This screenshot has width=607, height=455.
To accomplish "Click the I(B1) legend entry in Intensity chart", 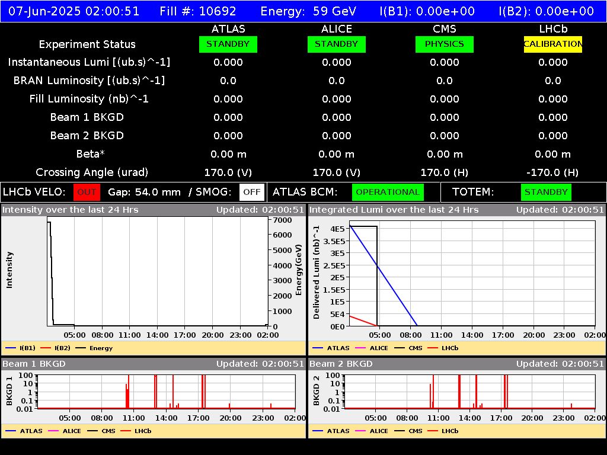I will pyautogui.click(x=20, y=348).
